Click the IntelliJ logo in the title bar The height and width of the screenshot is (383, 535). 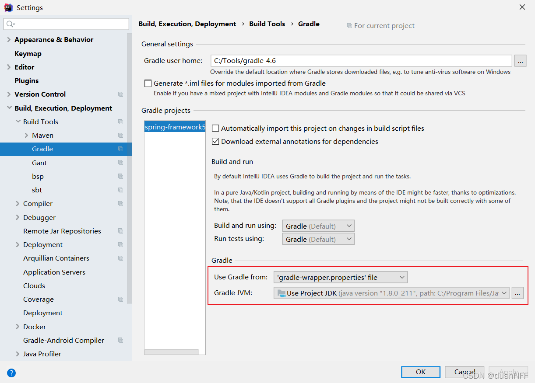tap(8, 7)
